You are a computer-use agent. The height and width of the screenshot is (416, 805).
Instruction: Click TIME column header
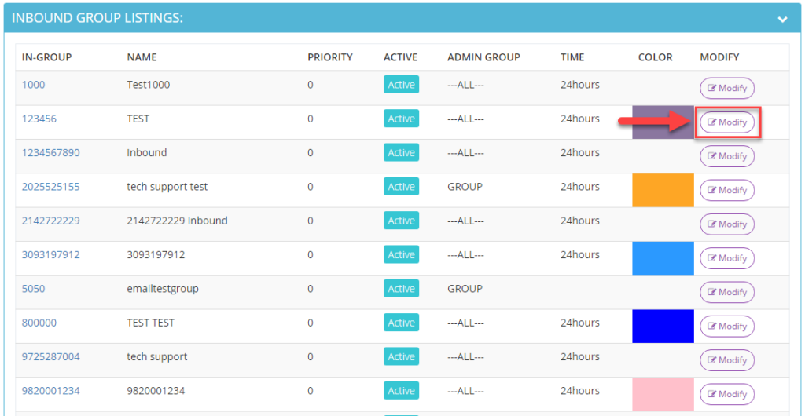(x=572, y=57)
